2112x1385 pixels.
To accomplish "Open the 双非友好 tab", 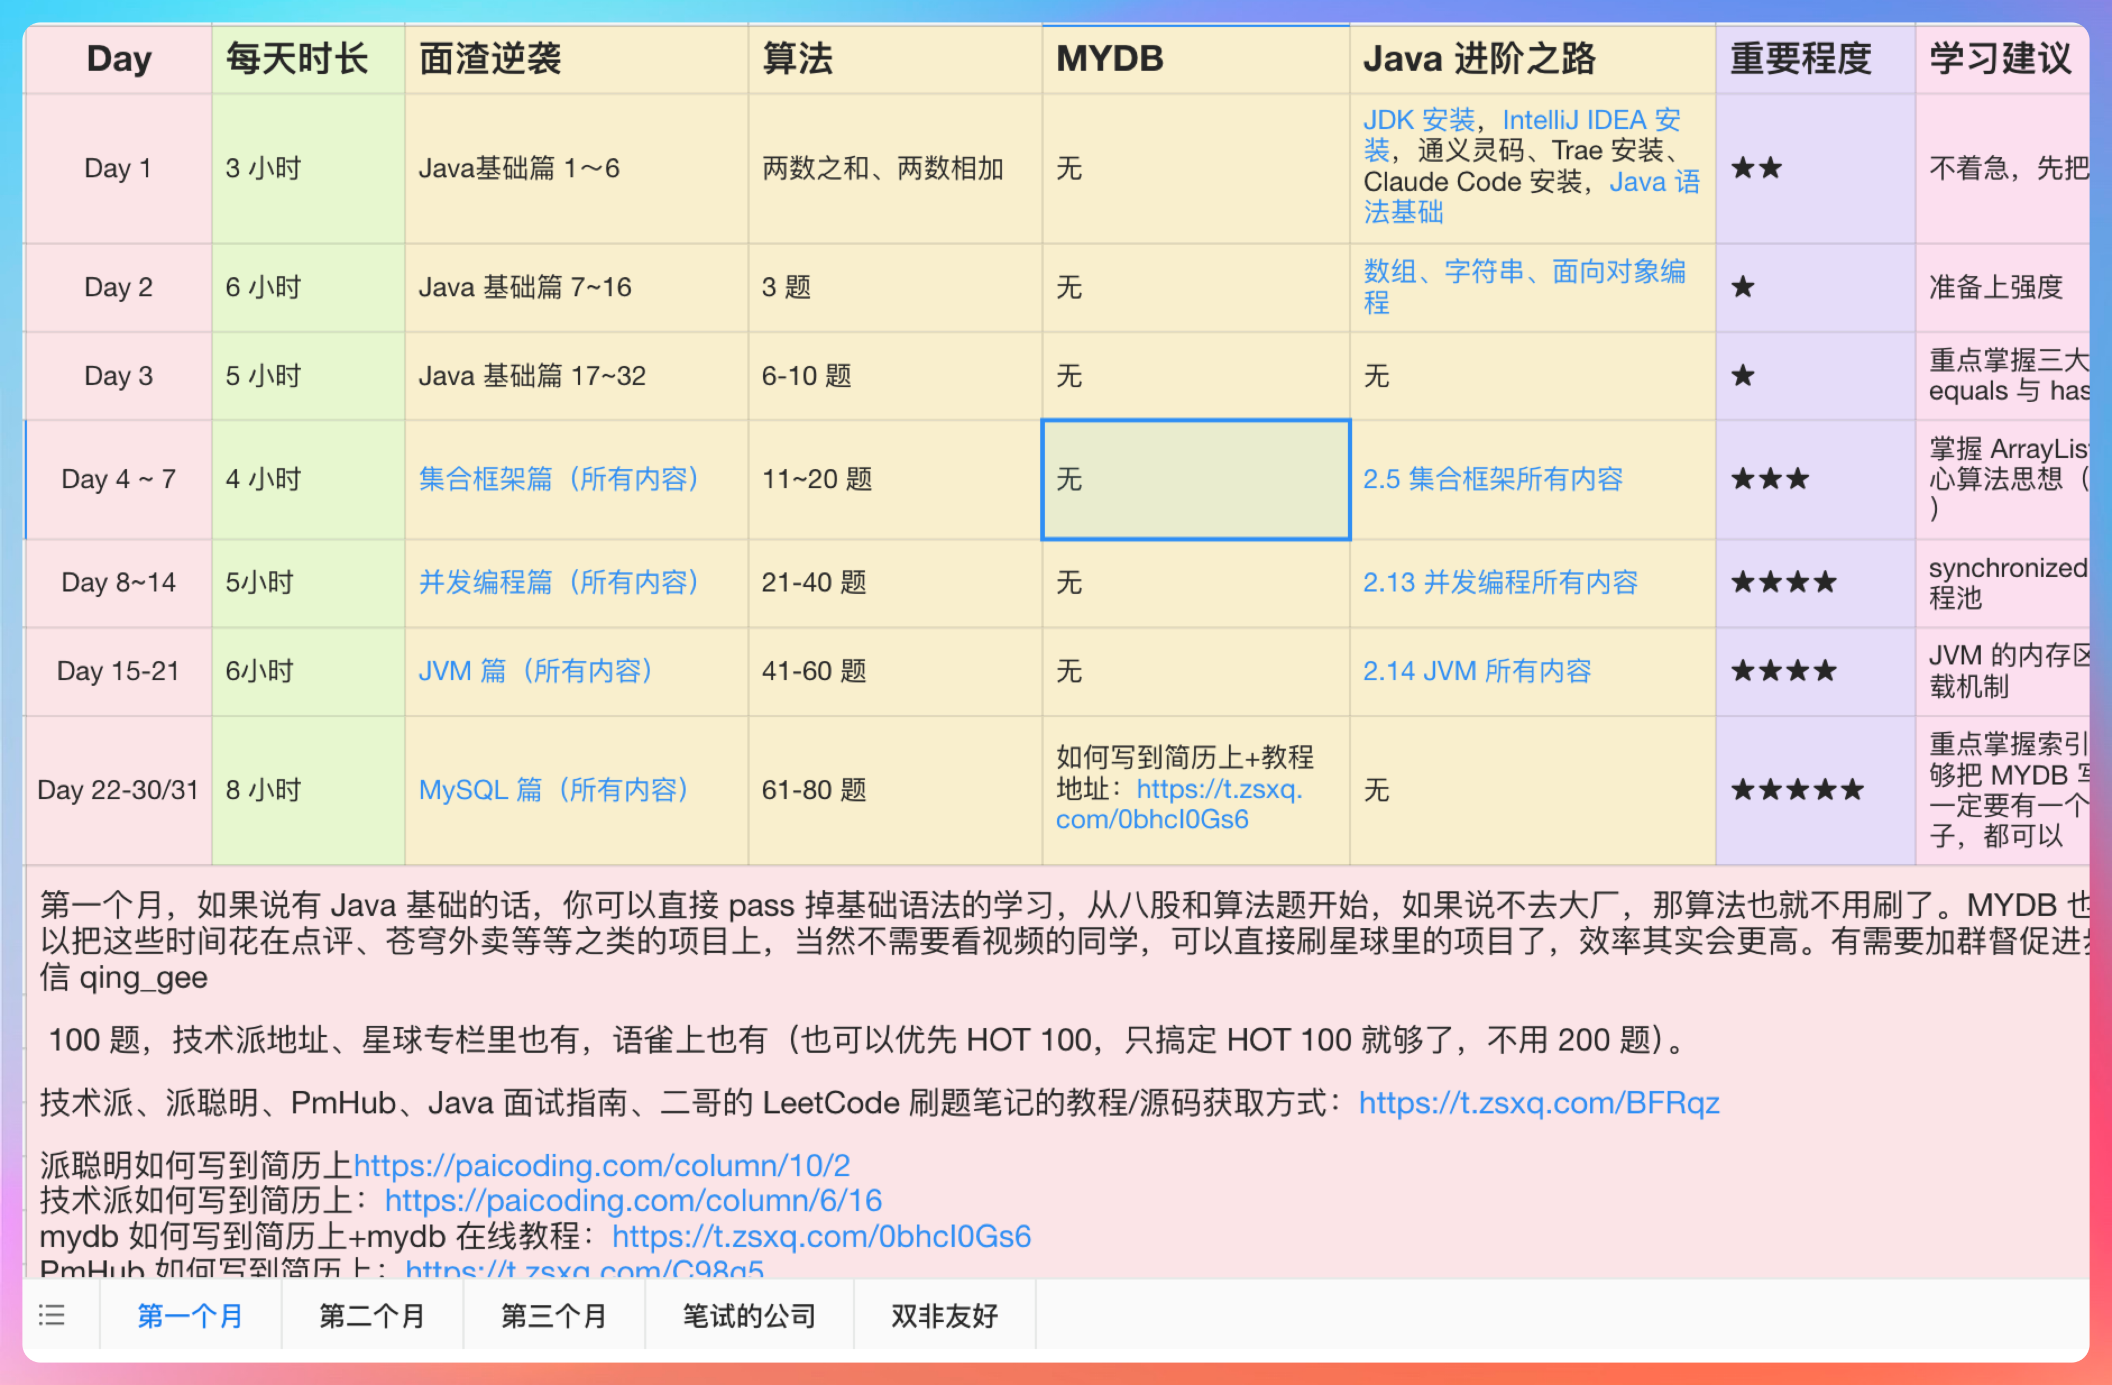I will tap(943, 1317).
